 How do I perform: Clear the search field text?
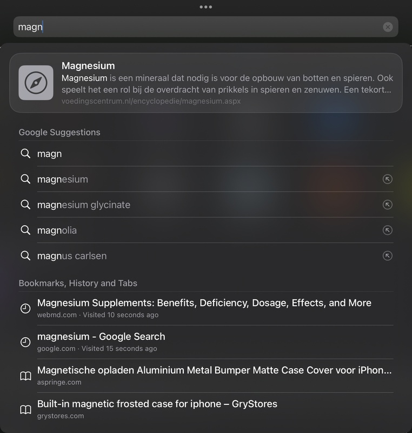click(388, 27)
